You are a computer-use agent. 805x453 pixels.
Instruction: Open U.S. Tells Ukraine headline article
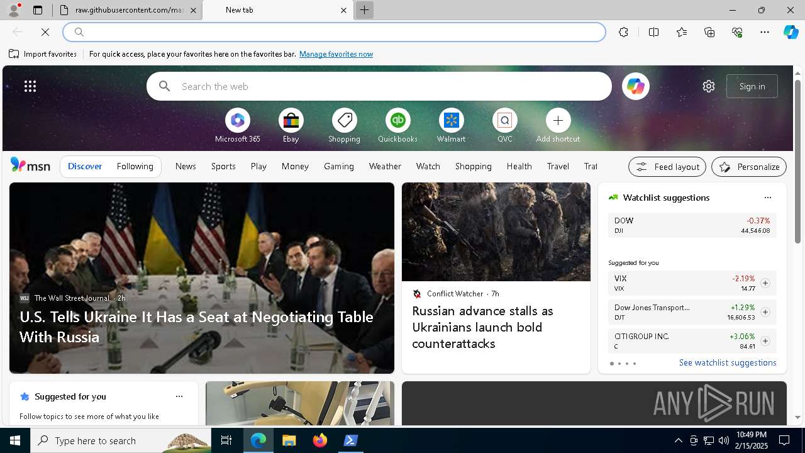click(x=197, y=327)
